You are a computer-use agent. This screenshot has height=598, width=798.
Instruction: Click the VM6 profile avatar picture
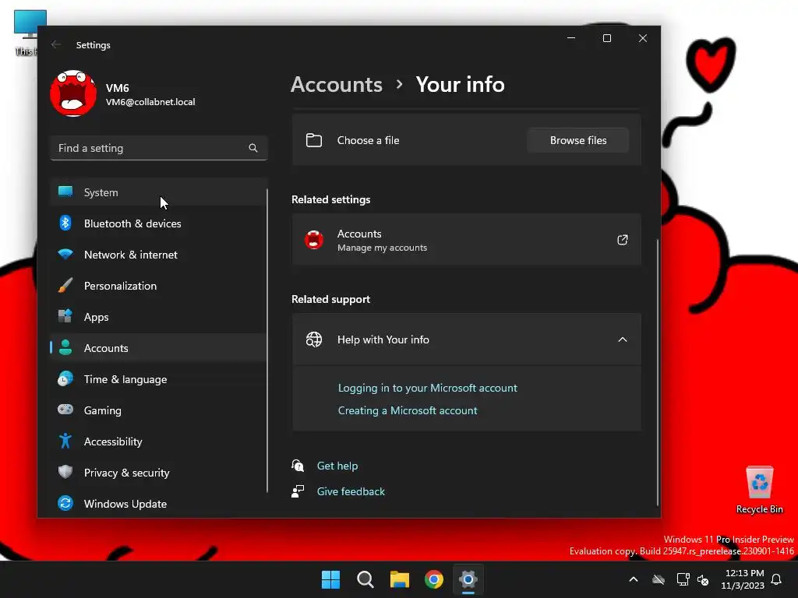point(73,93)
